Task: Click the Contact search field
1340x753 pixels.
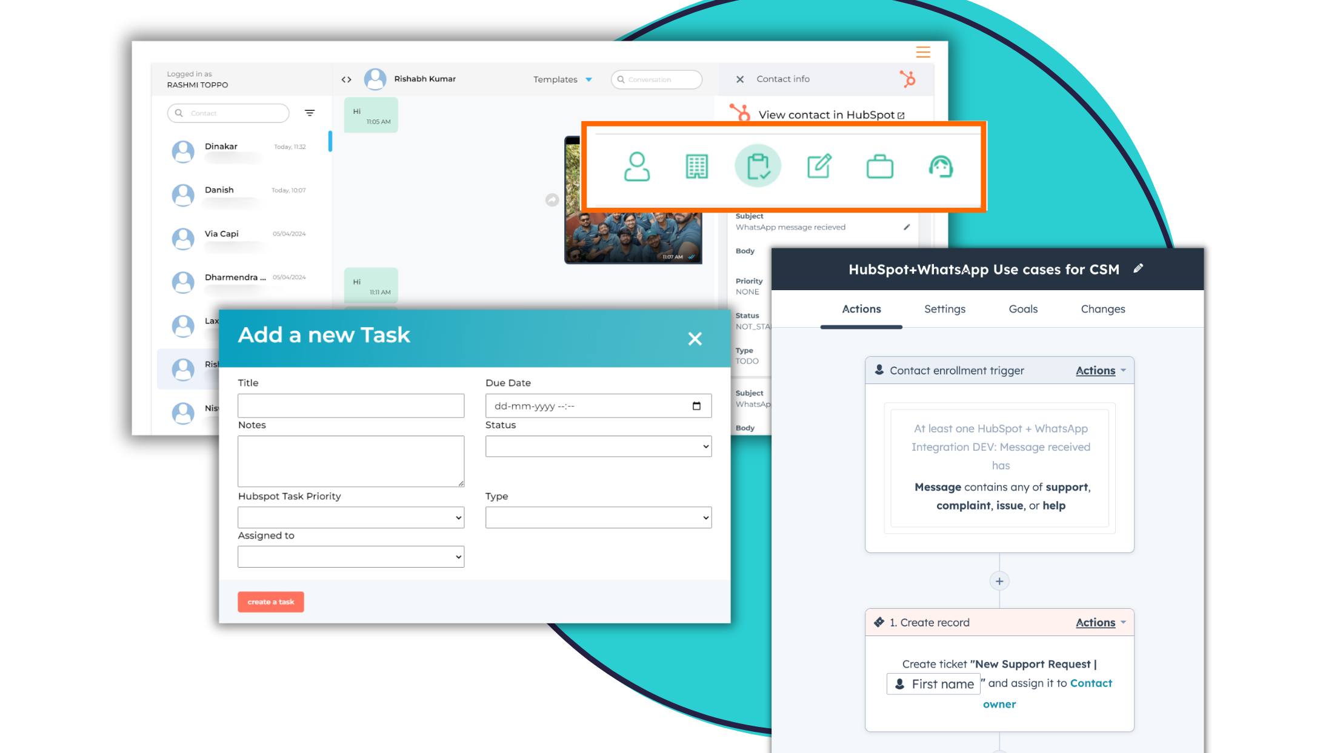Action: (228, 113)
